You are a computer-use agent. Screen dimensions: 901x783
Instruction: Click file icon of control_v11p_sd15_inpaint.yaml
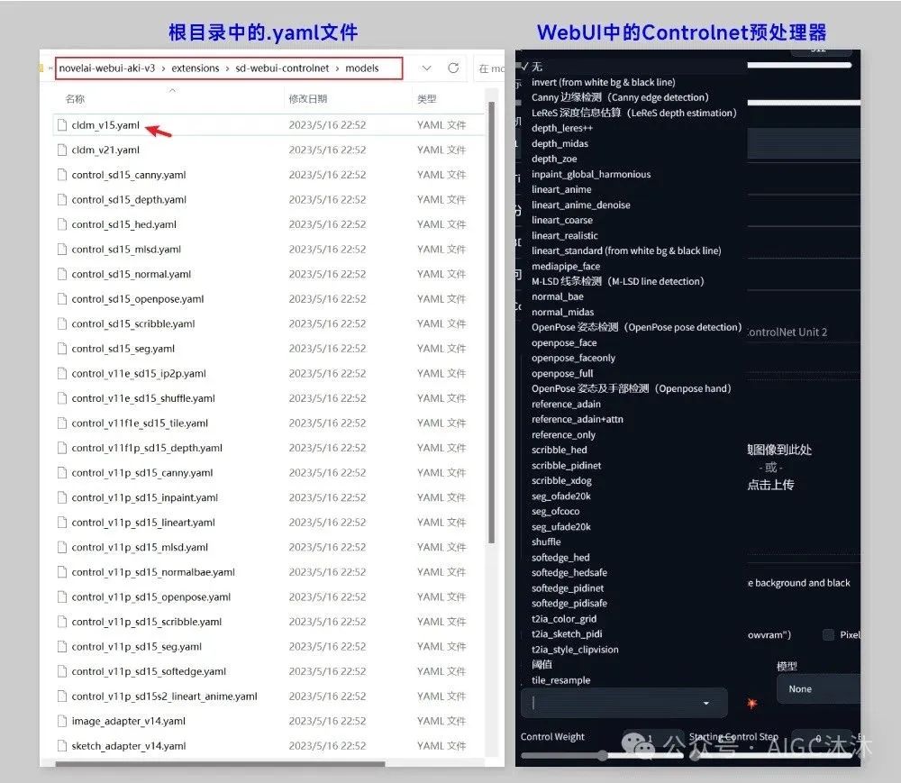click(62, 497)
